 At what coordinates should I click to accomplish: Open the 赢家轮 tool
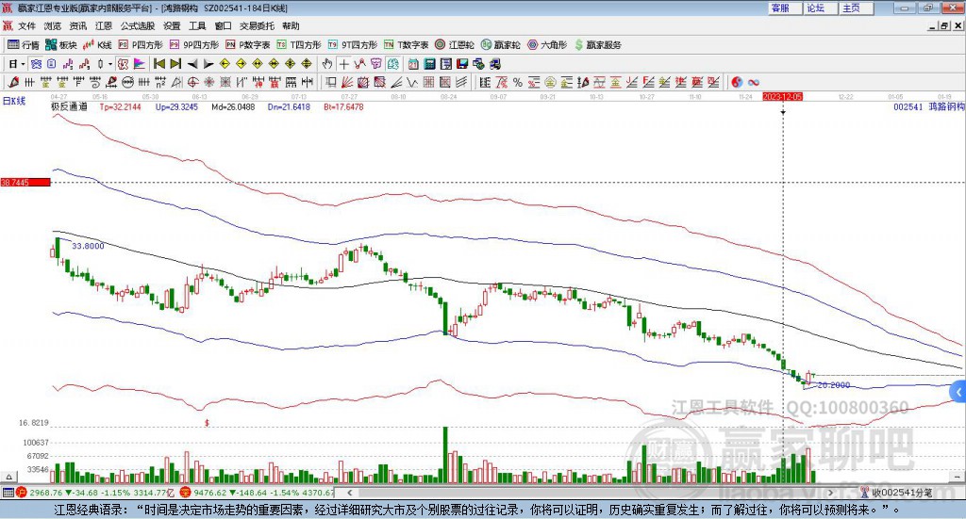click(501, 45)
